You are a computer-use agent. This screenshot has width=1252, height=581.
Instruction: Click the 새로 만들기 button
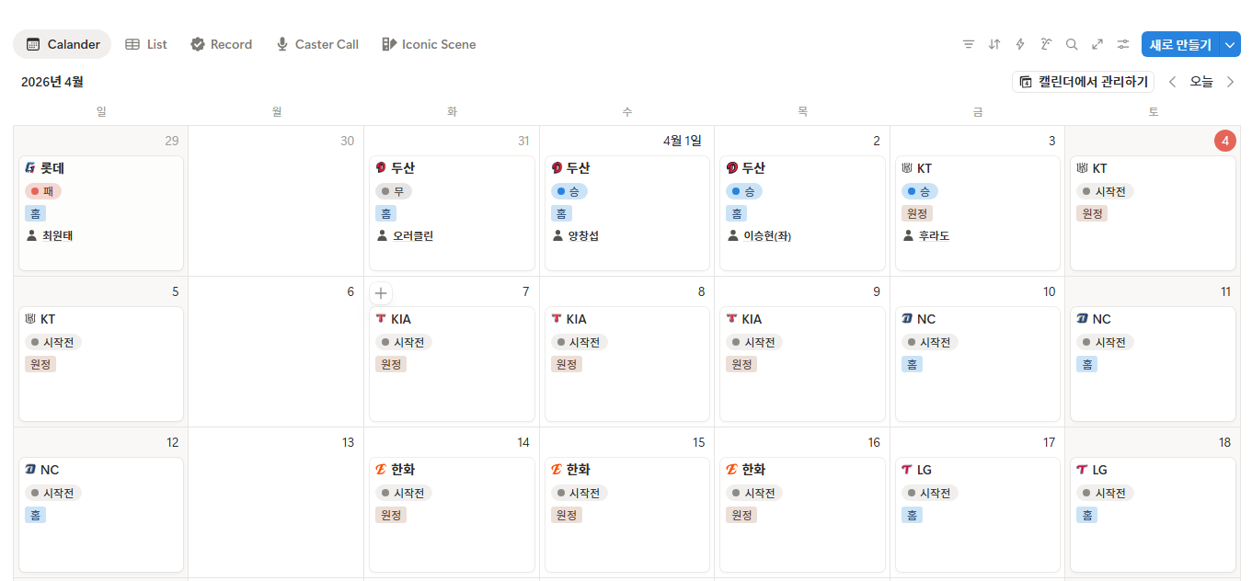point(1179,44)
